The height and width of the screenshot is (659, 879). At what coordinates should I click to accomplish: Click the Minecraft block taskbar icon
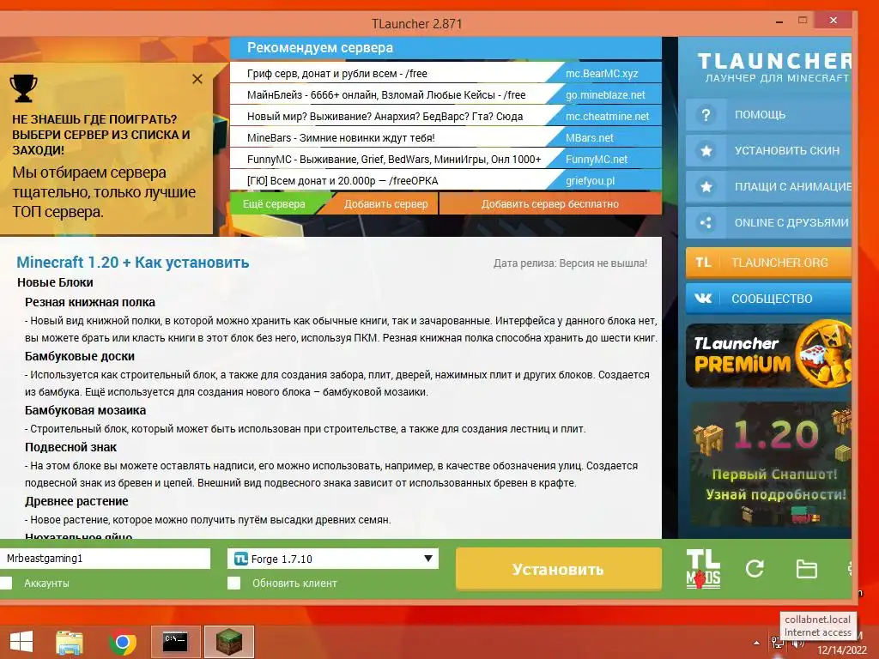228,642
